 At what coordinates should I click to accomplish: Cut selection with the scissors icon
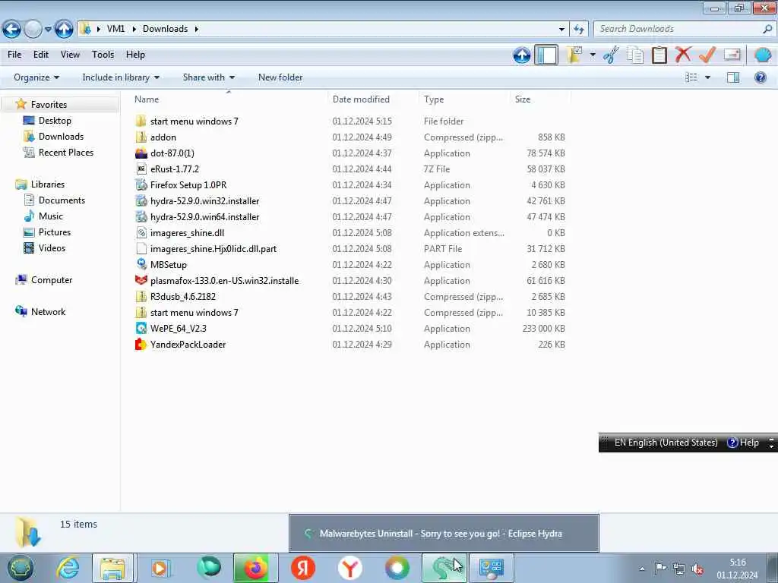pyautogui.click(x=612, y=55)
